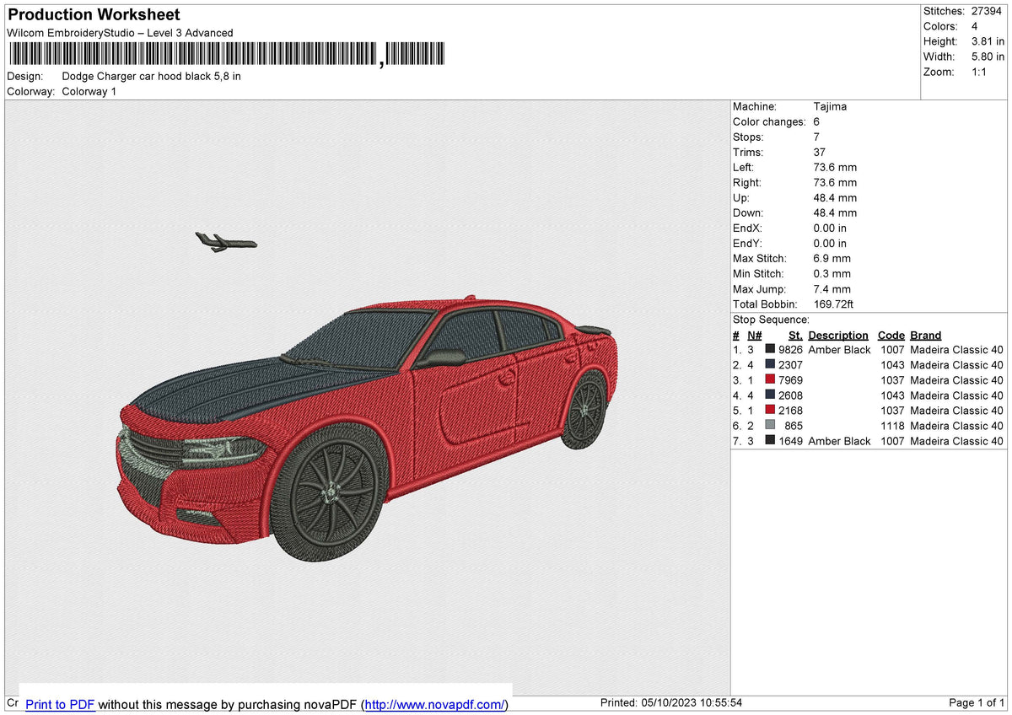Click the Colors value '4'
Viewport: 1012px width, 715px height.
point(975,26)
